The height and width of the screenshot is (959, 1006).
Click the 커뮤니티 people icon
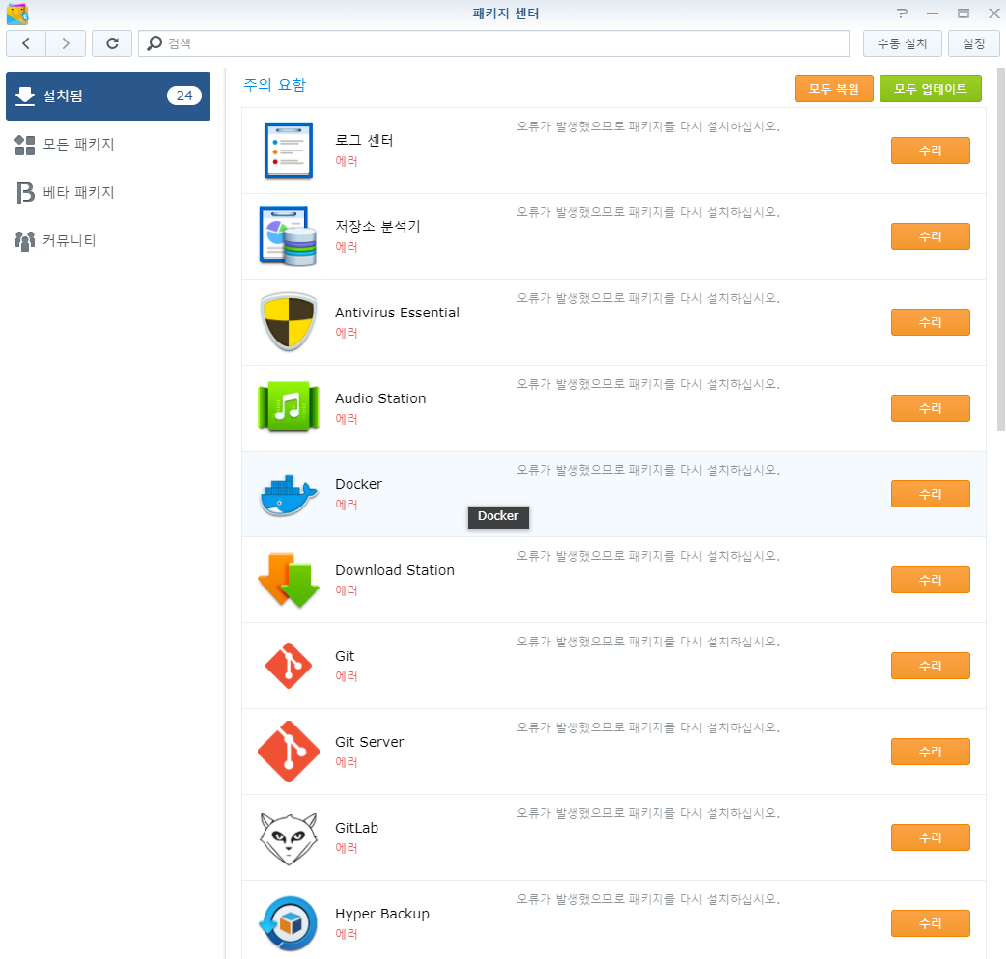[25, 241]
